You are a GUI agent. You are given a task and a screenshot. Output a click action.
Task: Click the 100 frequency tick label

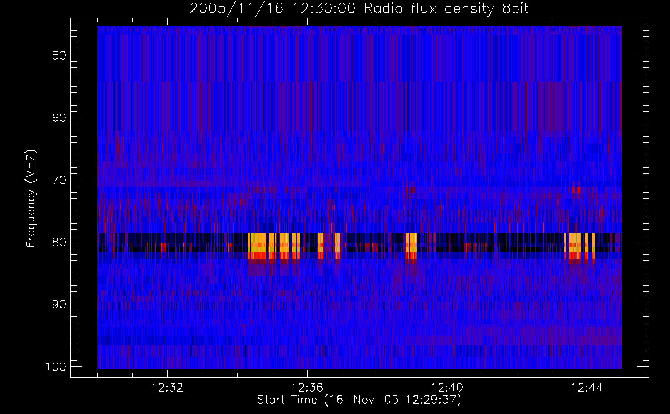click(55, 367)
